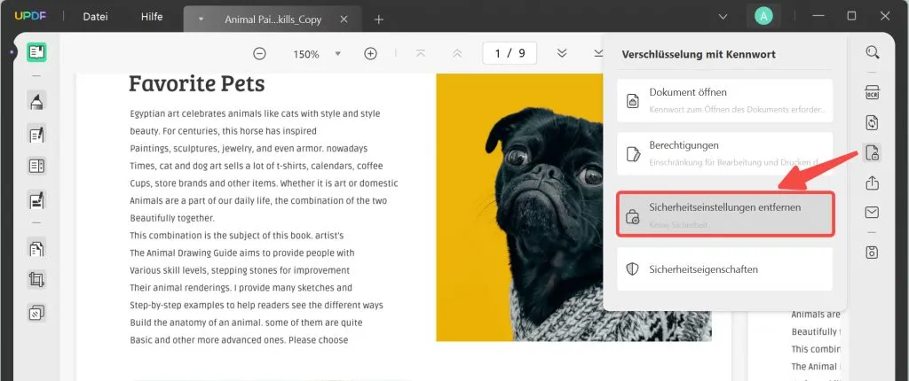Choose Dokument öffnen password option
Image resolution: width=909 pixels, height=381 pixels.
724,100
